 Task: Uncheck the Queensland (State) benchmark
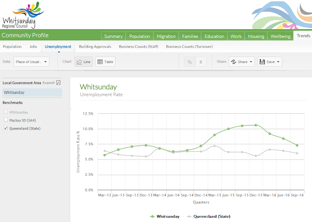(6, 128)
